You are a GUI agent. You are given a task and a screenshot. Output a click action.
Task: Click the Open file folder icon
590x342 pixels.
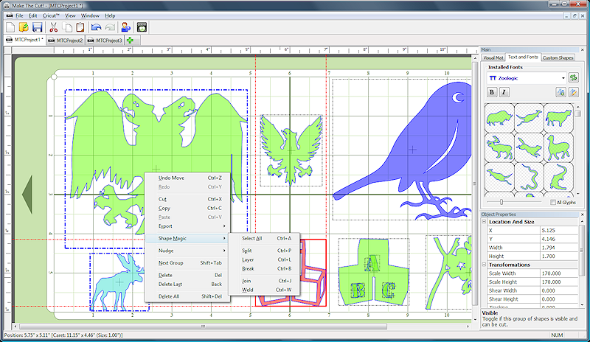tap(24, 27)
